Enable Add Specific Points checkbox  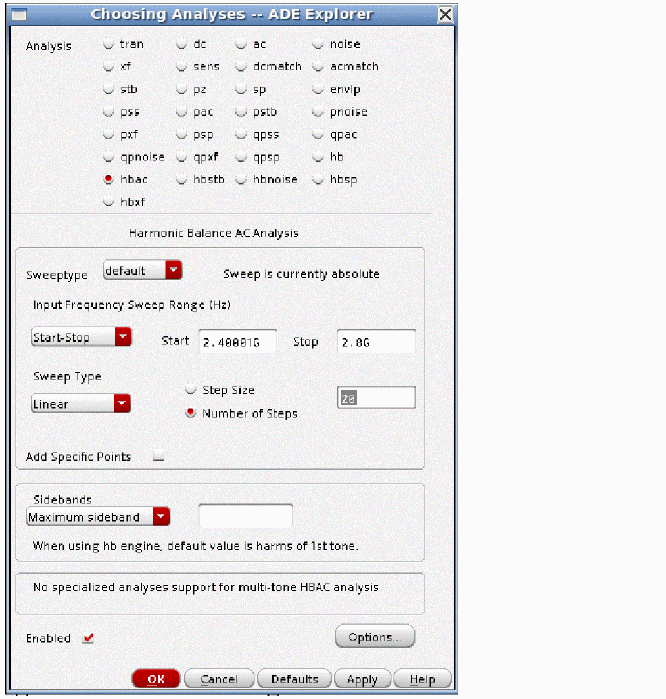coord(159,456)
